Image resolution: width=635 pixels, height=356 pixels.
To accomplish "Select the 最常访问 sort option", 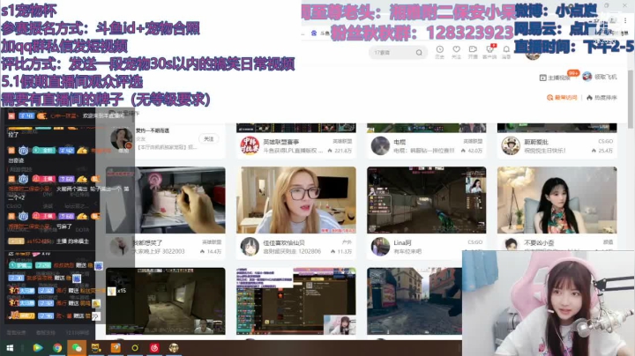I will (562, 98).
